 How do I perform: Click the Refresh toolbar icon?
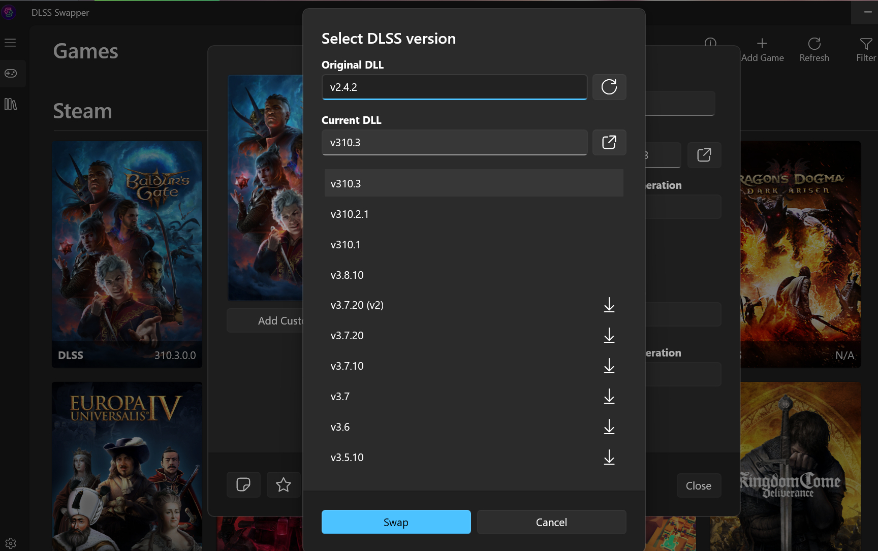coord(814,44)
